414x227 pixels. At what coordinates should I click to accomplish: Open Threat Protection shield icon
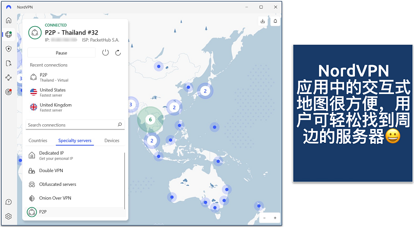[x=9, y=49]
